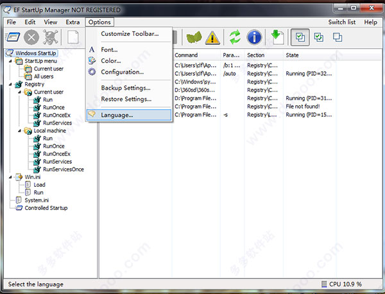The image size is (385, 294).
Task: Click the StartUp menu folder icon
Action: [x=19, y=61]
